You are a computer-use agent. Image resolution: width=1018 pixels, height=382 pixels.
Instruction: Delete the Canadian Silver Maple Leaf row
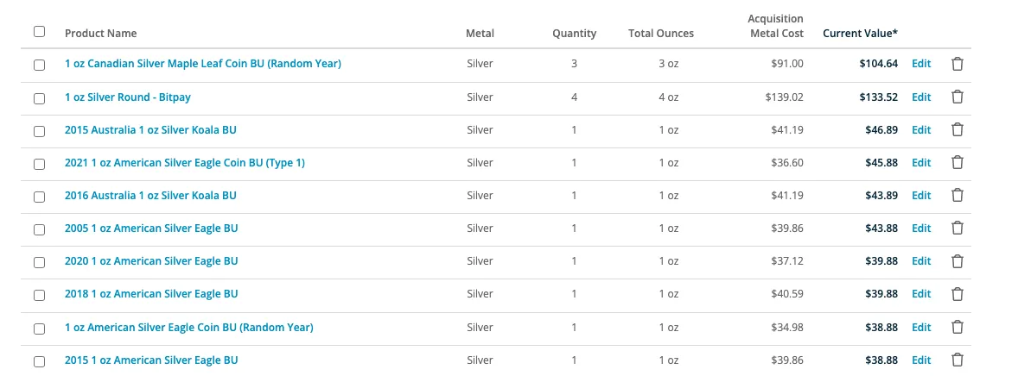(957, 64)
